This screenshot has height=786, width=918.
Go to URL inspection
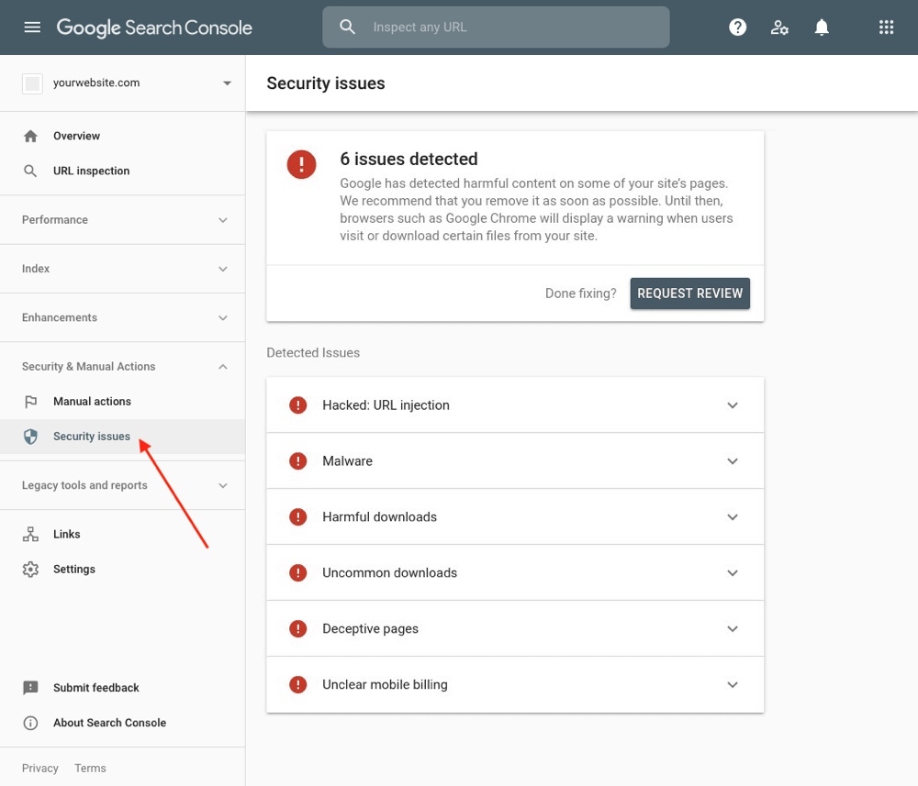tap(91, 172)
